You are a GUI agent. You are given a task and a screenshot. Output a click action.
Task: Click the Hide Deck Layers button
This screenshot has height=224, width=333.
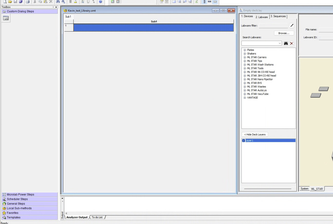point(255,135)
